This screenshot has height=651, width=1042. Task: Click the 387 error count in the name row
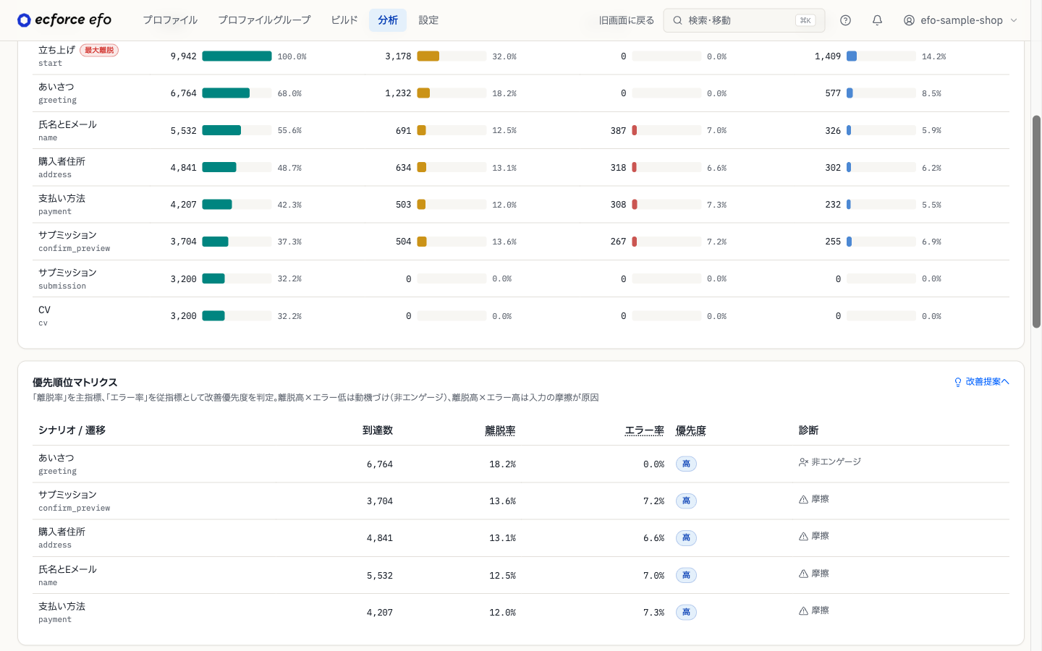[x=618, y=131]
